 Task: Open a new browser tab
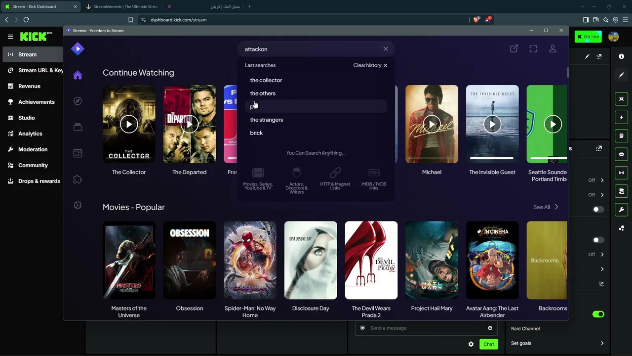[249, 6]
